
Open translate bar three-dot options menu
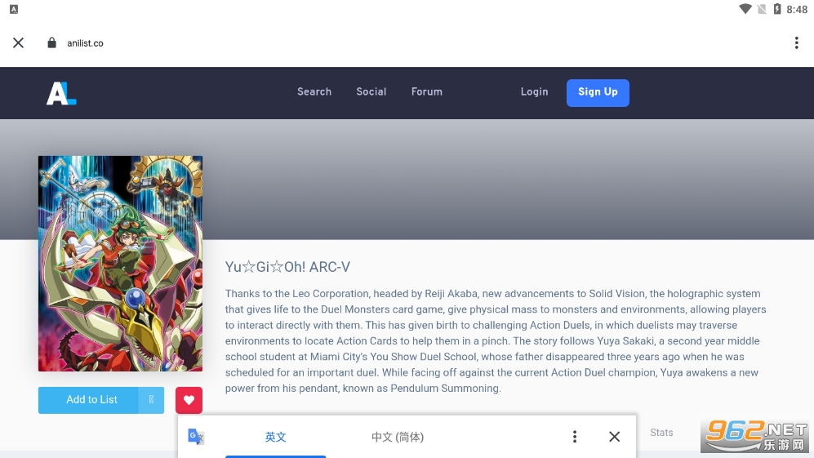pos(574,437)
